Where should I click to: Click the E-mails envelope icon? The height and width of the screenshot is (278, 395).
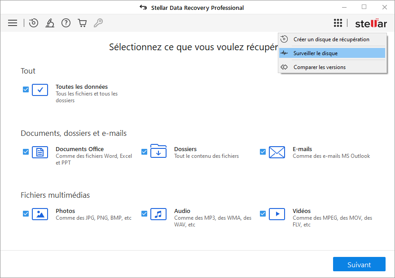coord(277,152)
